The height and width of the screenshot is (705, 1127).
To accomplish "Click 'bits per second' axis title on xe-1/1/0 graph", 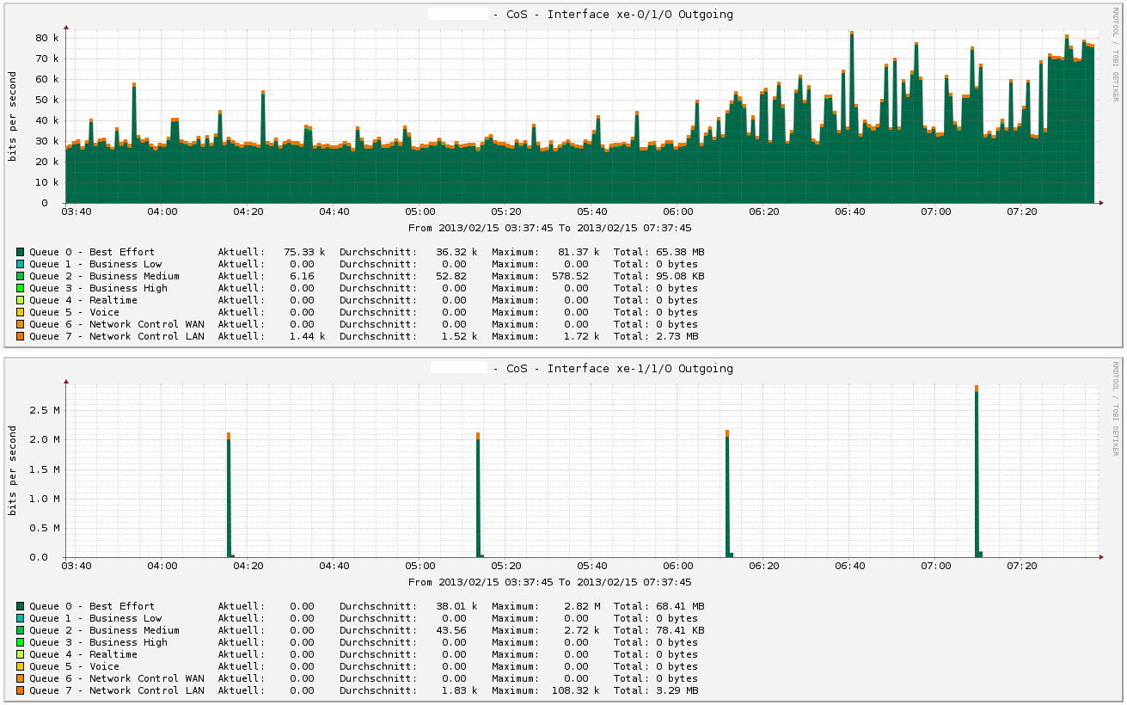I will coord(13,470).
